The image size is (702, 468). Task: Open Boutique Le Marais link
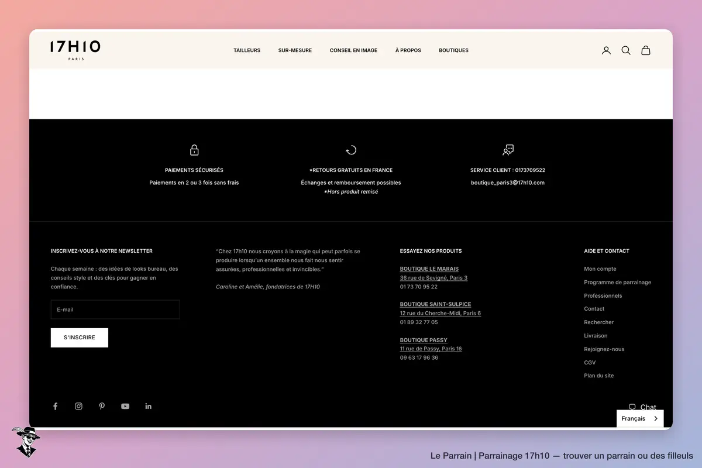tap(429, 269)
